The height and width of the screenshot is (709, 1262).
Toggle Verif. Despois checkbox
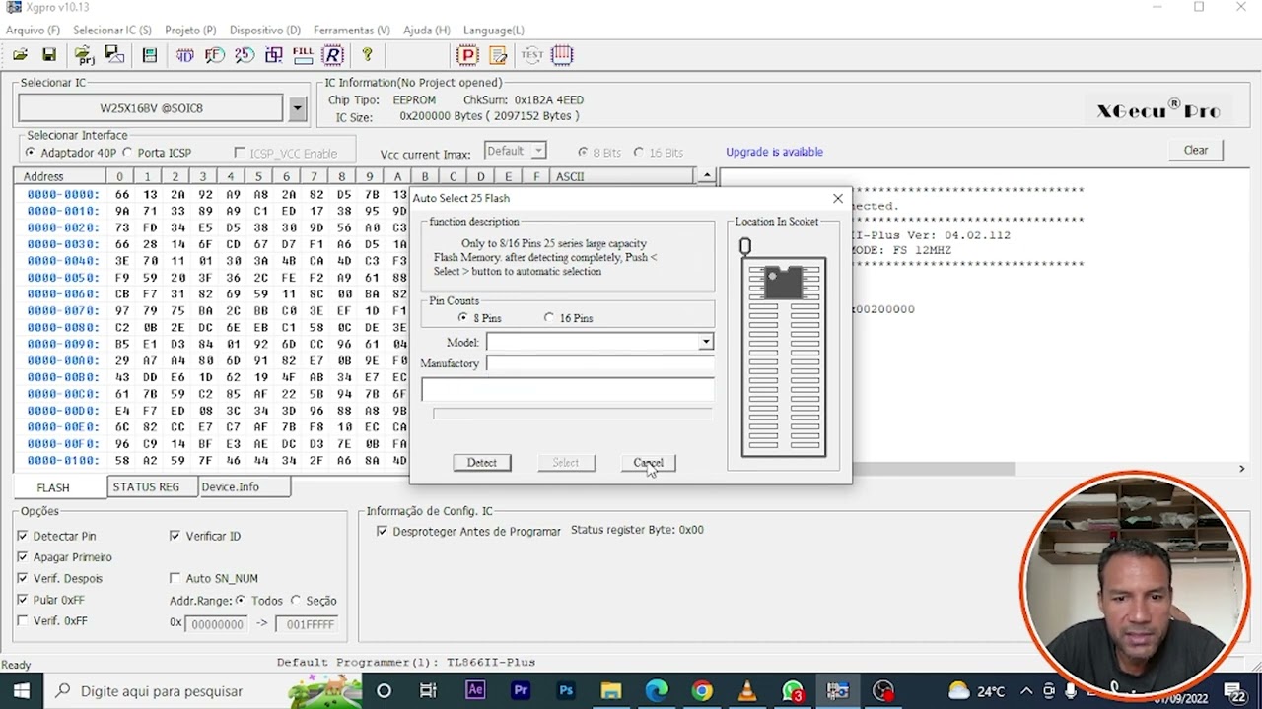click(x=23, y=578)
